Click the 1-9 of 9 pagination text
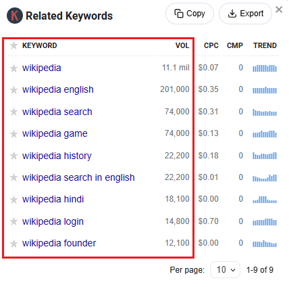 coord(260,269)
